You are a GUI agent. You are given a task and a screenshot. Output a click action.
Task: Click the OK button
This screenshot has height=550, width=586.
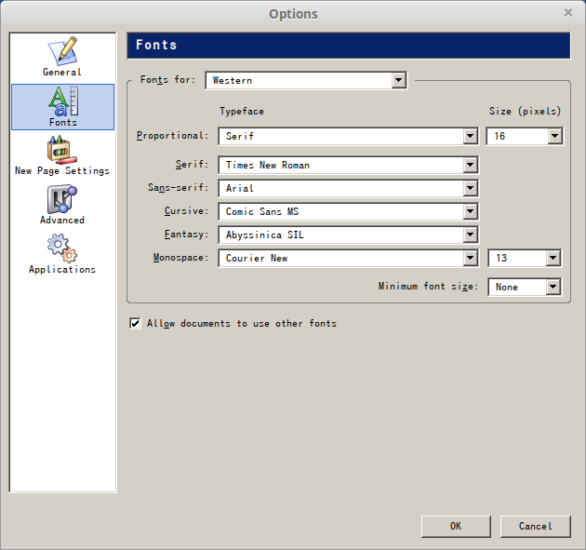click(x=456, y=527)
